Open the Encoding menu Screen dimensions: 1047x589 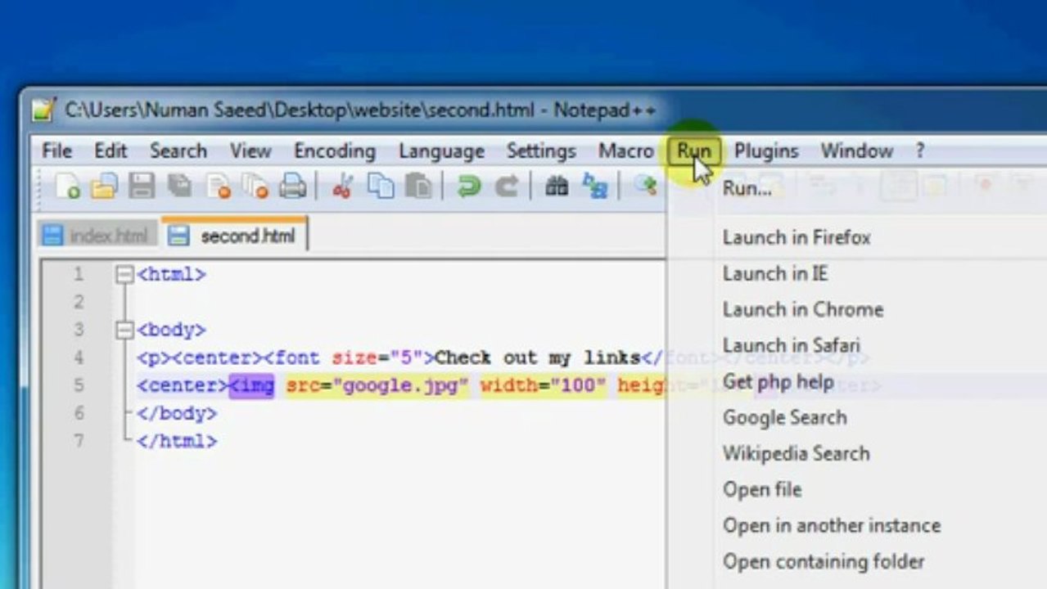(x=335, y=151)
